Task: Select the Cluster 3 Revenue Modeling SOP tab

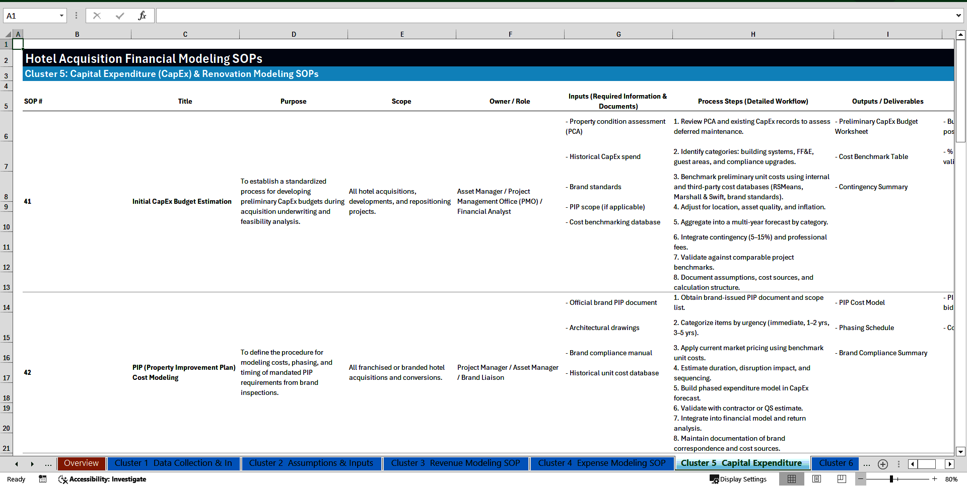Action: point(456,463)
